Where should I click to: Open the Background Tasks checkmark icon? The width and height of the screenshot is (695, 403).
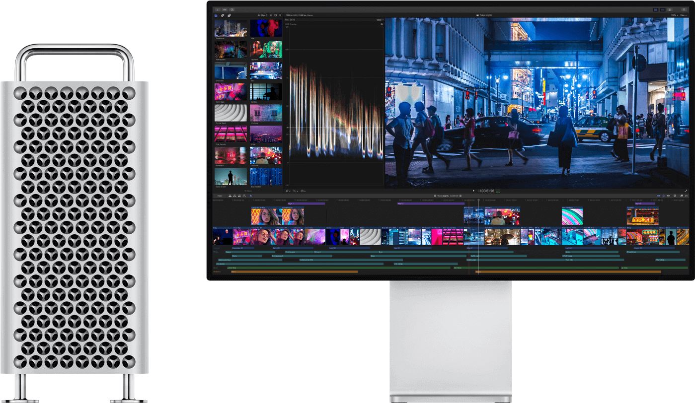(232, 9)
